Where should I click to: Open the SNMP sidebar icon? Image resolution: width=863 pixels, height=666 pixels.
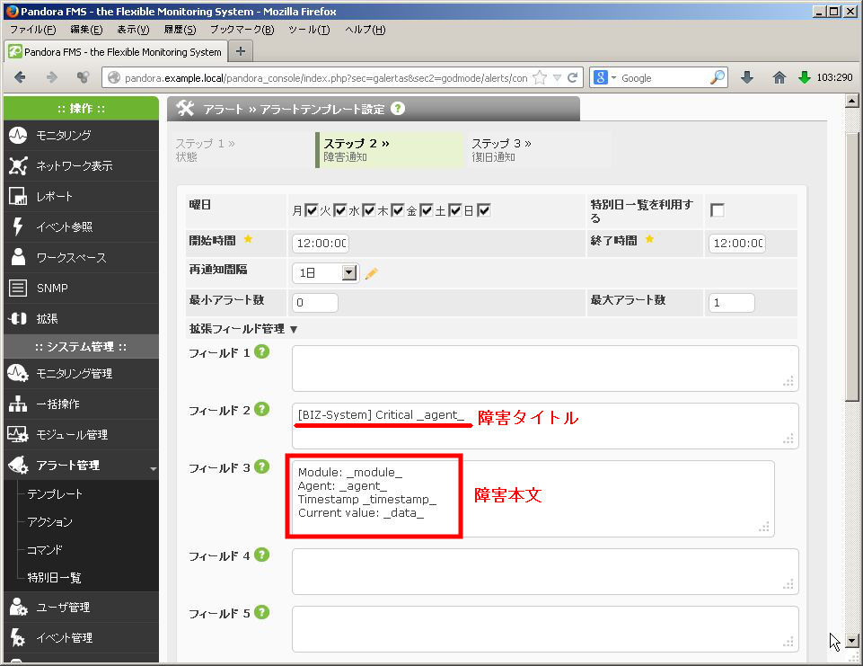click(18, 288)
